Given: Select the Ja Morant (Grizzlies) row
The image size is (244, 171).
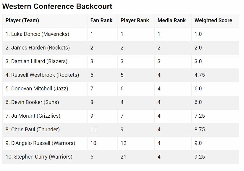Looking at the screenshot, I should pyautogui.click(x=121, y=116).
